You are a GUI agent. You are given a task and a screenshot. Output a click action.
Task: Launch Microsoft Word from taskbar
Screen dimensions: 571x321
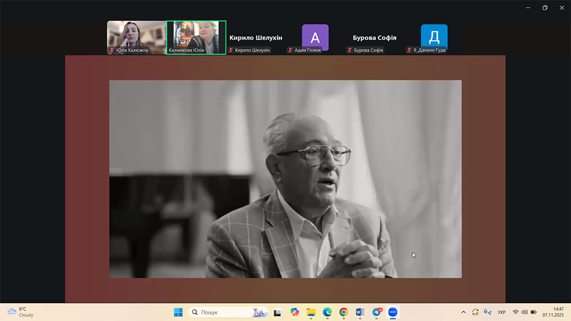(360, 312)
